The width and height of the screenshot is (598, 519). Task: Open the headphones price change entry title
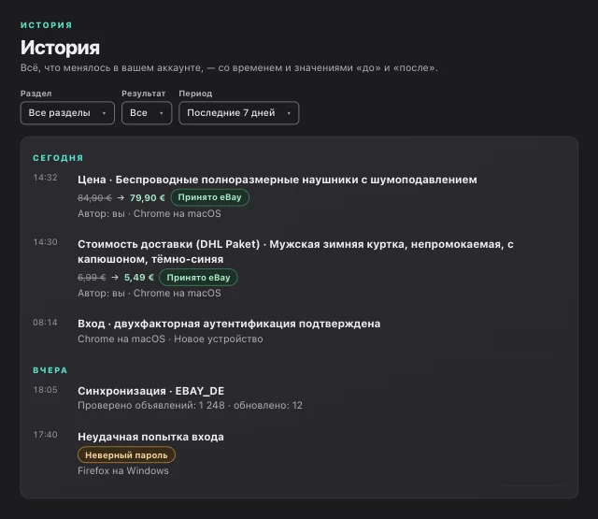pos(278,180)
